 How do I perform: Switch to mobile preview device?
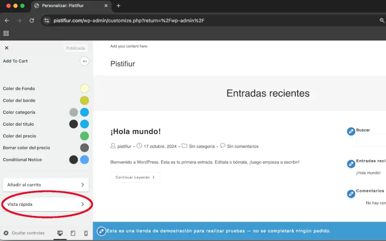point(86,233)
